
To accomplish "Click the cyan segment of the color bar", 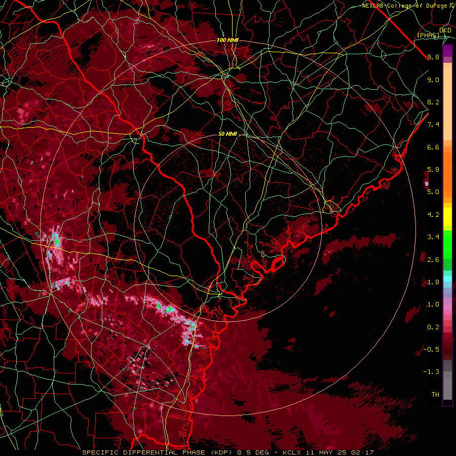I will (447, 279).
